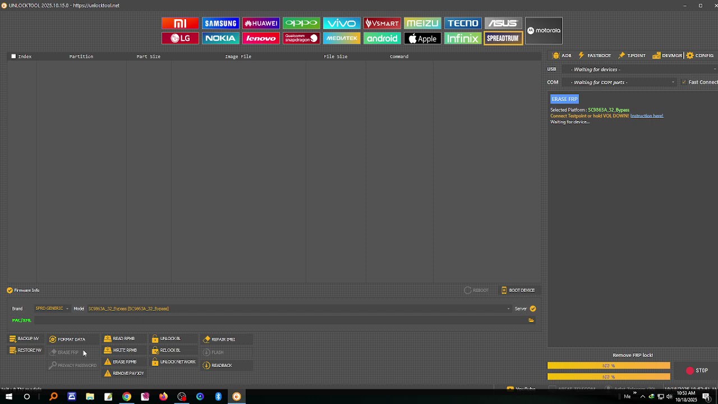
Task: Select the Tecno brand tile
Action: [463, 23]
